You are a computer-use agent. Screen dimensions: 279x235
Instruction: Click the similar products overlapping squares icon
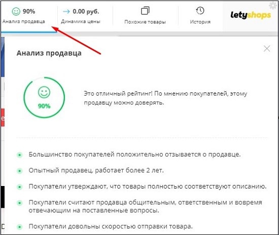tap(145, 11)
